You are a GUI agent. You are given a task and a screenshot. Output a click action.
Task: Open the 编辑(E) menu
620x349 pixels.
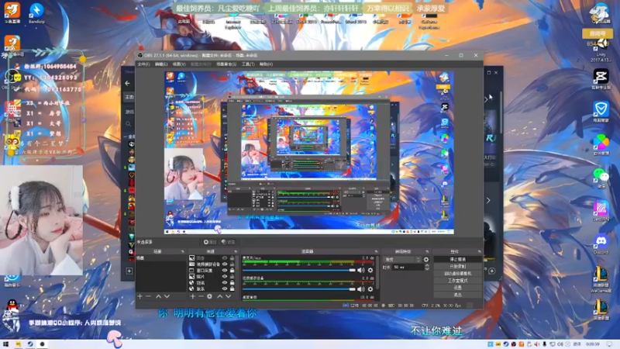click(161, 64)
